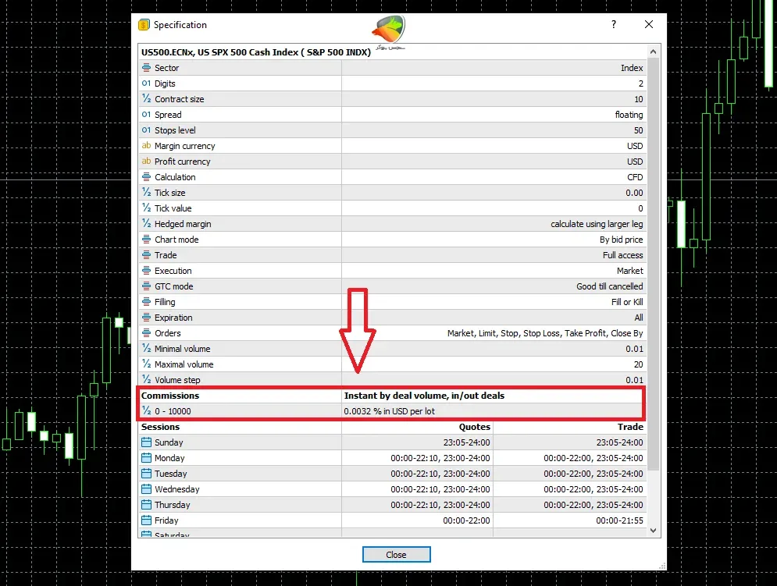Close the Specification window with X
This screenshot has width=777, height=586.
coord(649,24)
